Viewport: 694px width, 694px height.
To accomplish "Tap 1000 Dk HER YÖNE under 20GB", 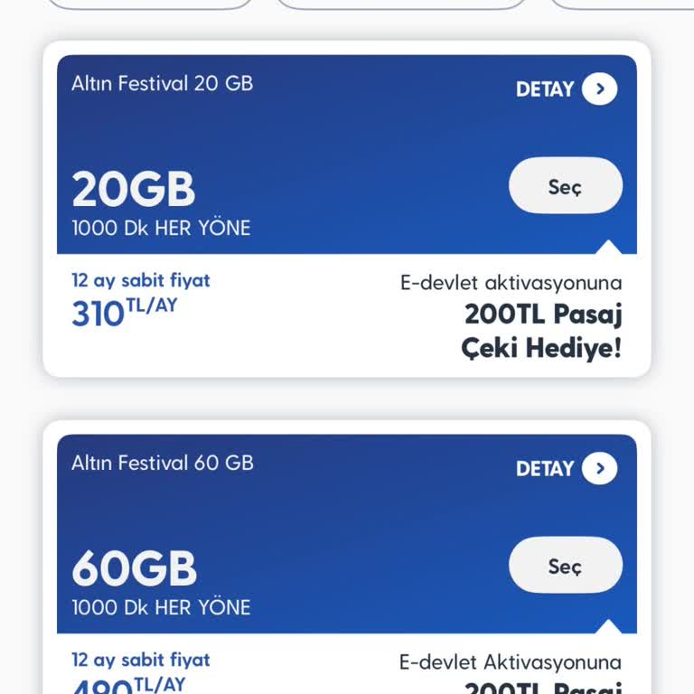I will [161, 228].
